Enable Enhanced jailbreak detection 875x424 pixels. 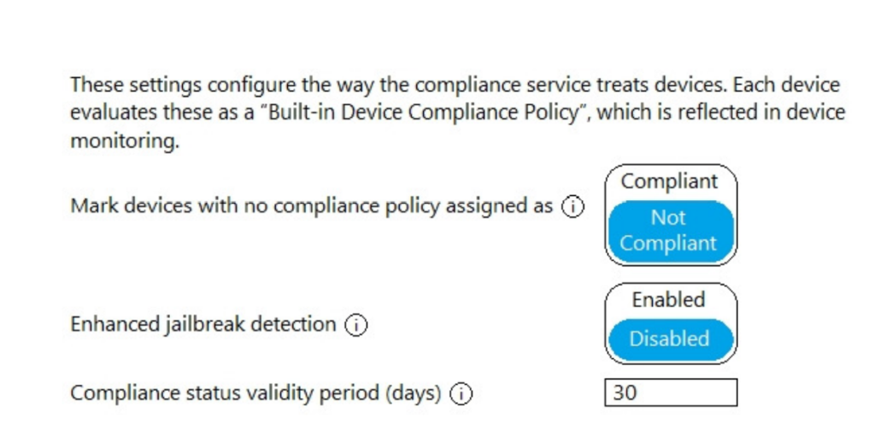point(670,300)
